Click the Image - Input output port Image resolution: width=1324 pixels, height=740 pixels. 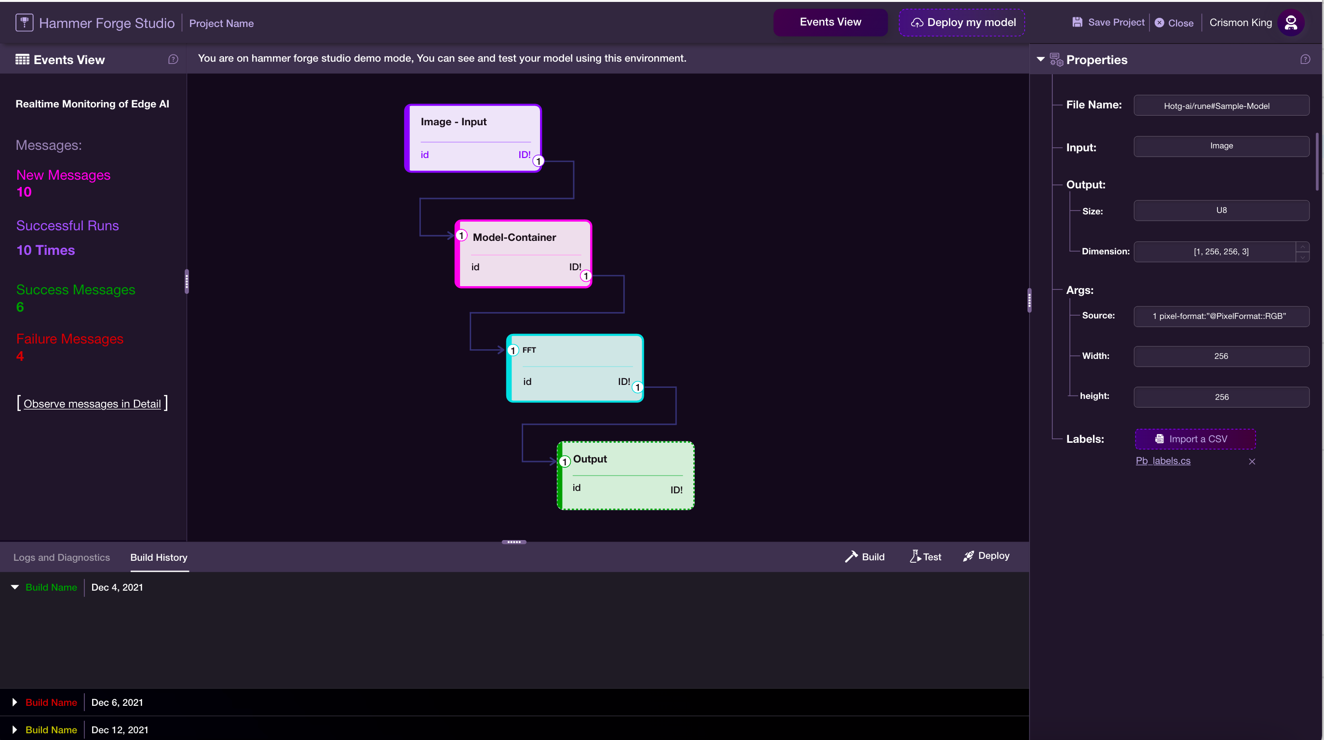[x=538, y=161]
